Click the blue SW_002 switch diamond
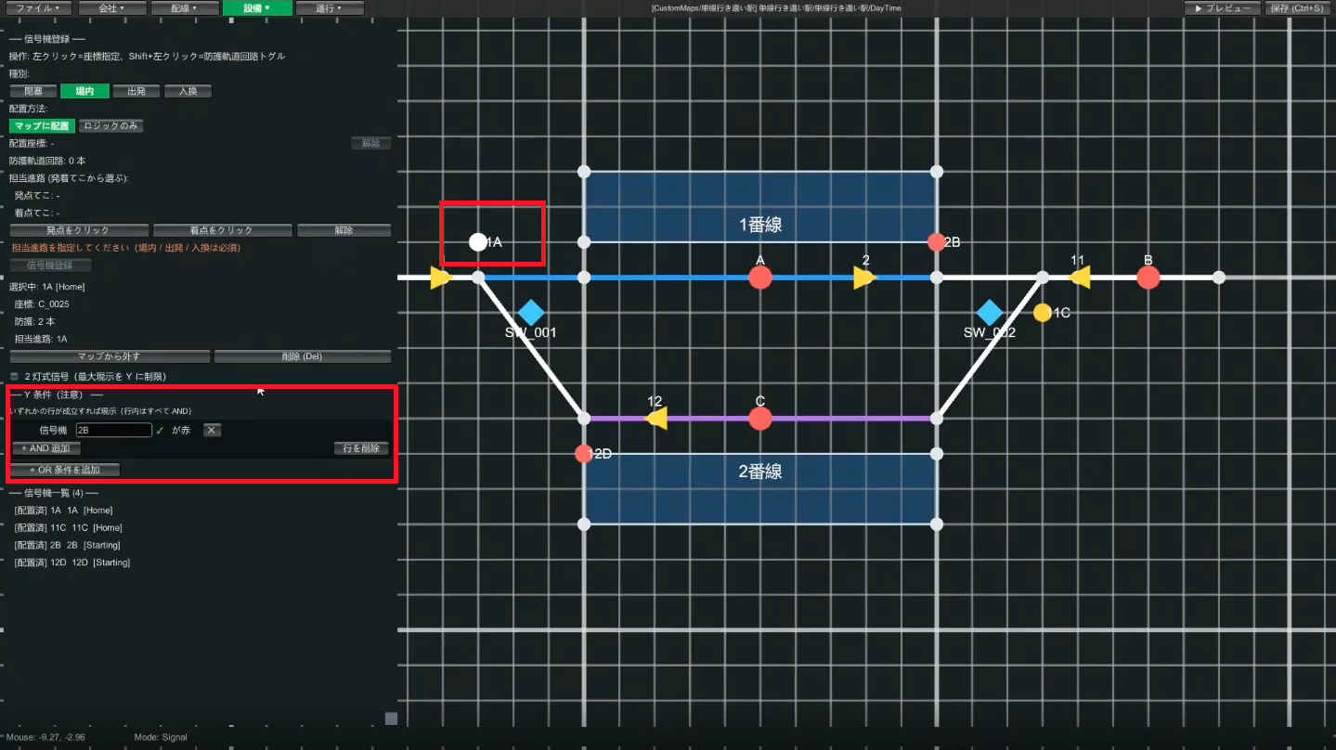 click(991, 313)
